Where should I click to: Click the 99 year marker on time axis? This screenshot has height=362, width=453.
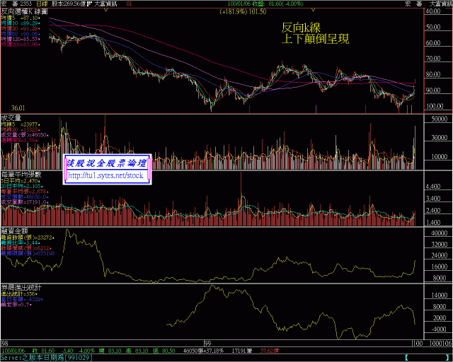pyautogui.click(x=207, y=343)
